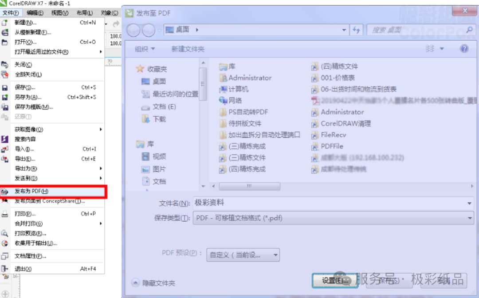Click the 设置(E) button
This screenshot has height=298, width=479.
336,280
